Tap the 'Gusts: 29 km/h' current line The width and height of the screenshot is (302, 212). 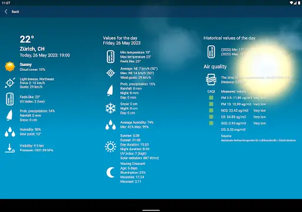click(31, 87)
